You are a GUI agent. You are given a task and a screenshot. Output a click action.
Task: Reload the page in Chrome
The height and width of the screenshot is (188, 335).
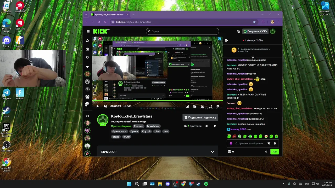click(99, 22)
